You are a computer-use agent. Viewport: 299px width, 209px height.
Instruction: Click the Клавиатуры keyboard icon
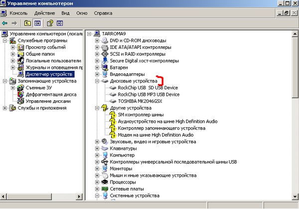coord(105,149)
